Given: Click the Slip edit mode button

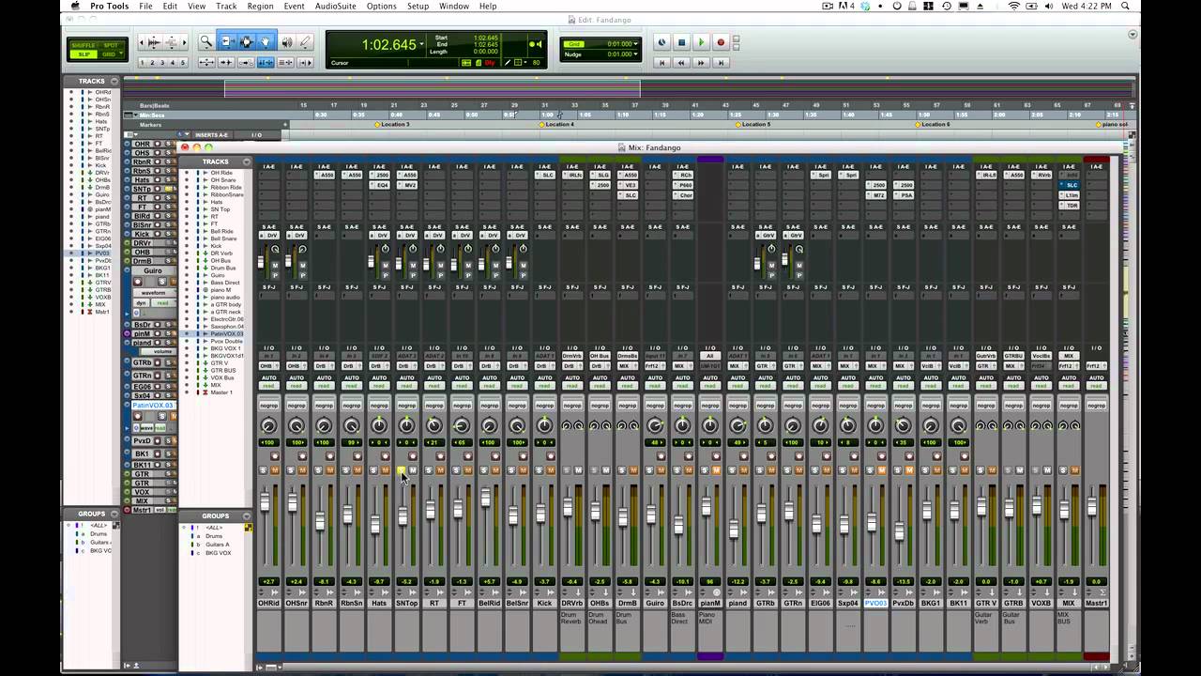Looking at the screenshot, I should click(84, 54).
